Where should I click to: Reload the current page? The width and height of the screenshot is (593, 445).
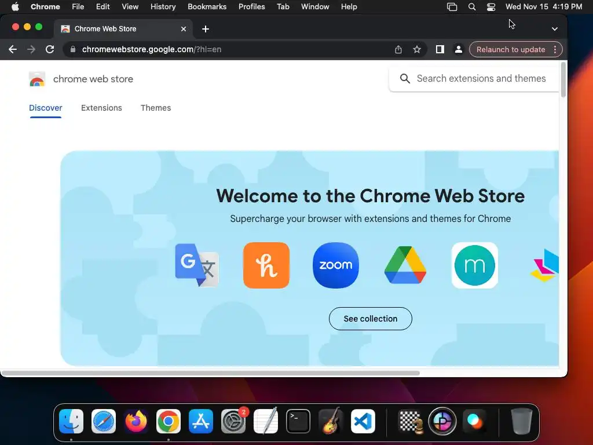tap(50, 49)
